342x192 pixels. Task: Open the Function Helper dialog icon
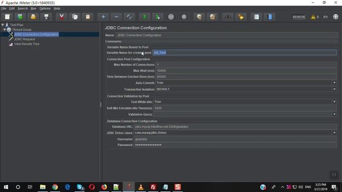(256, 17)
